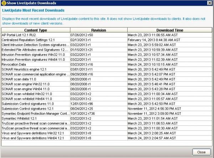Click the Close button
Image resolution: width=214 pixels, height=158 pixels.
click(201, 152)
